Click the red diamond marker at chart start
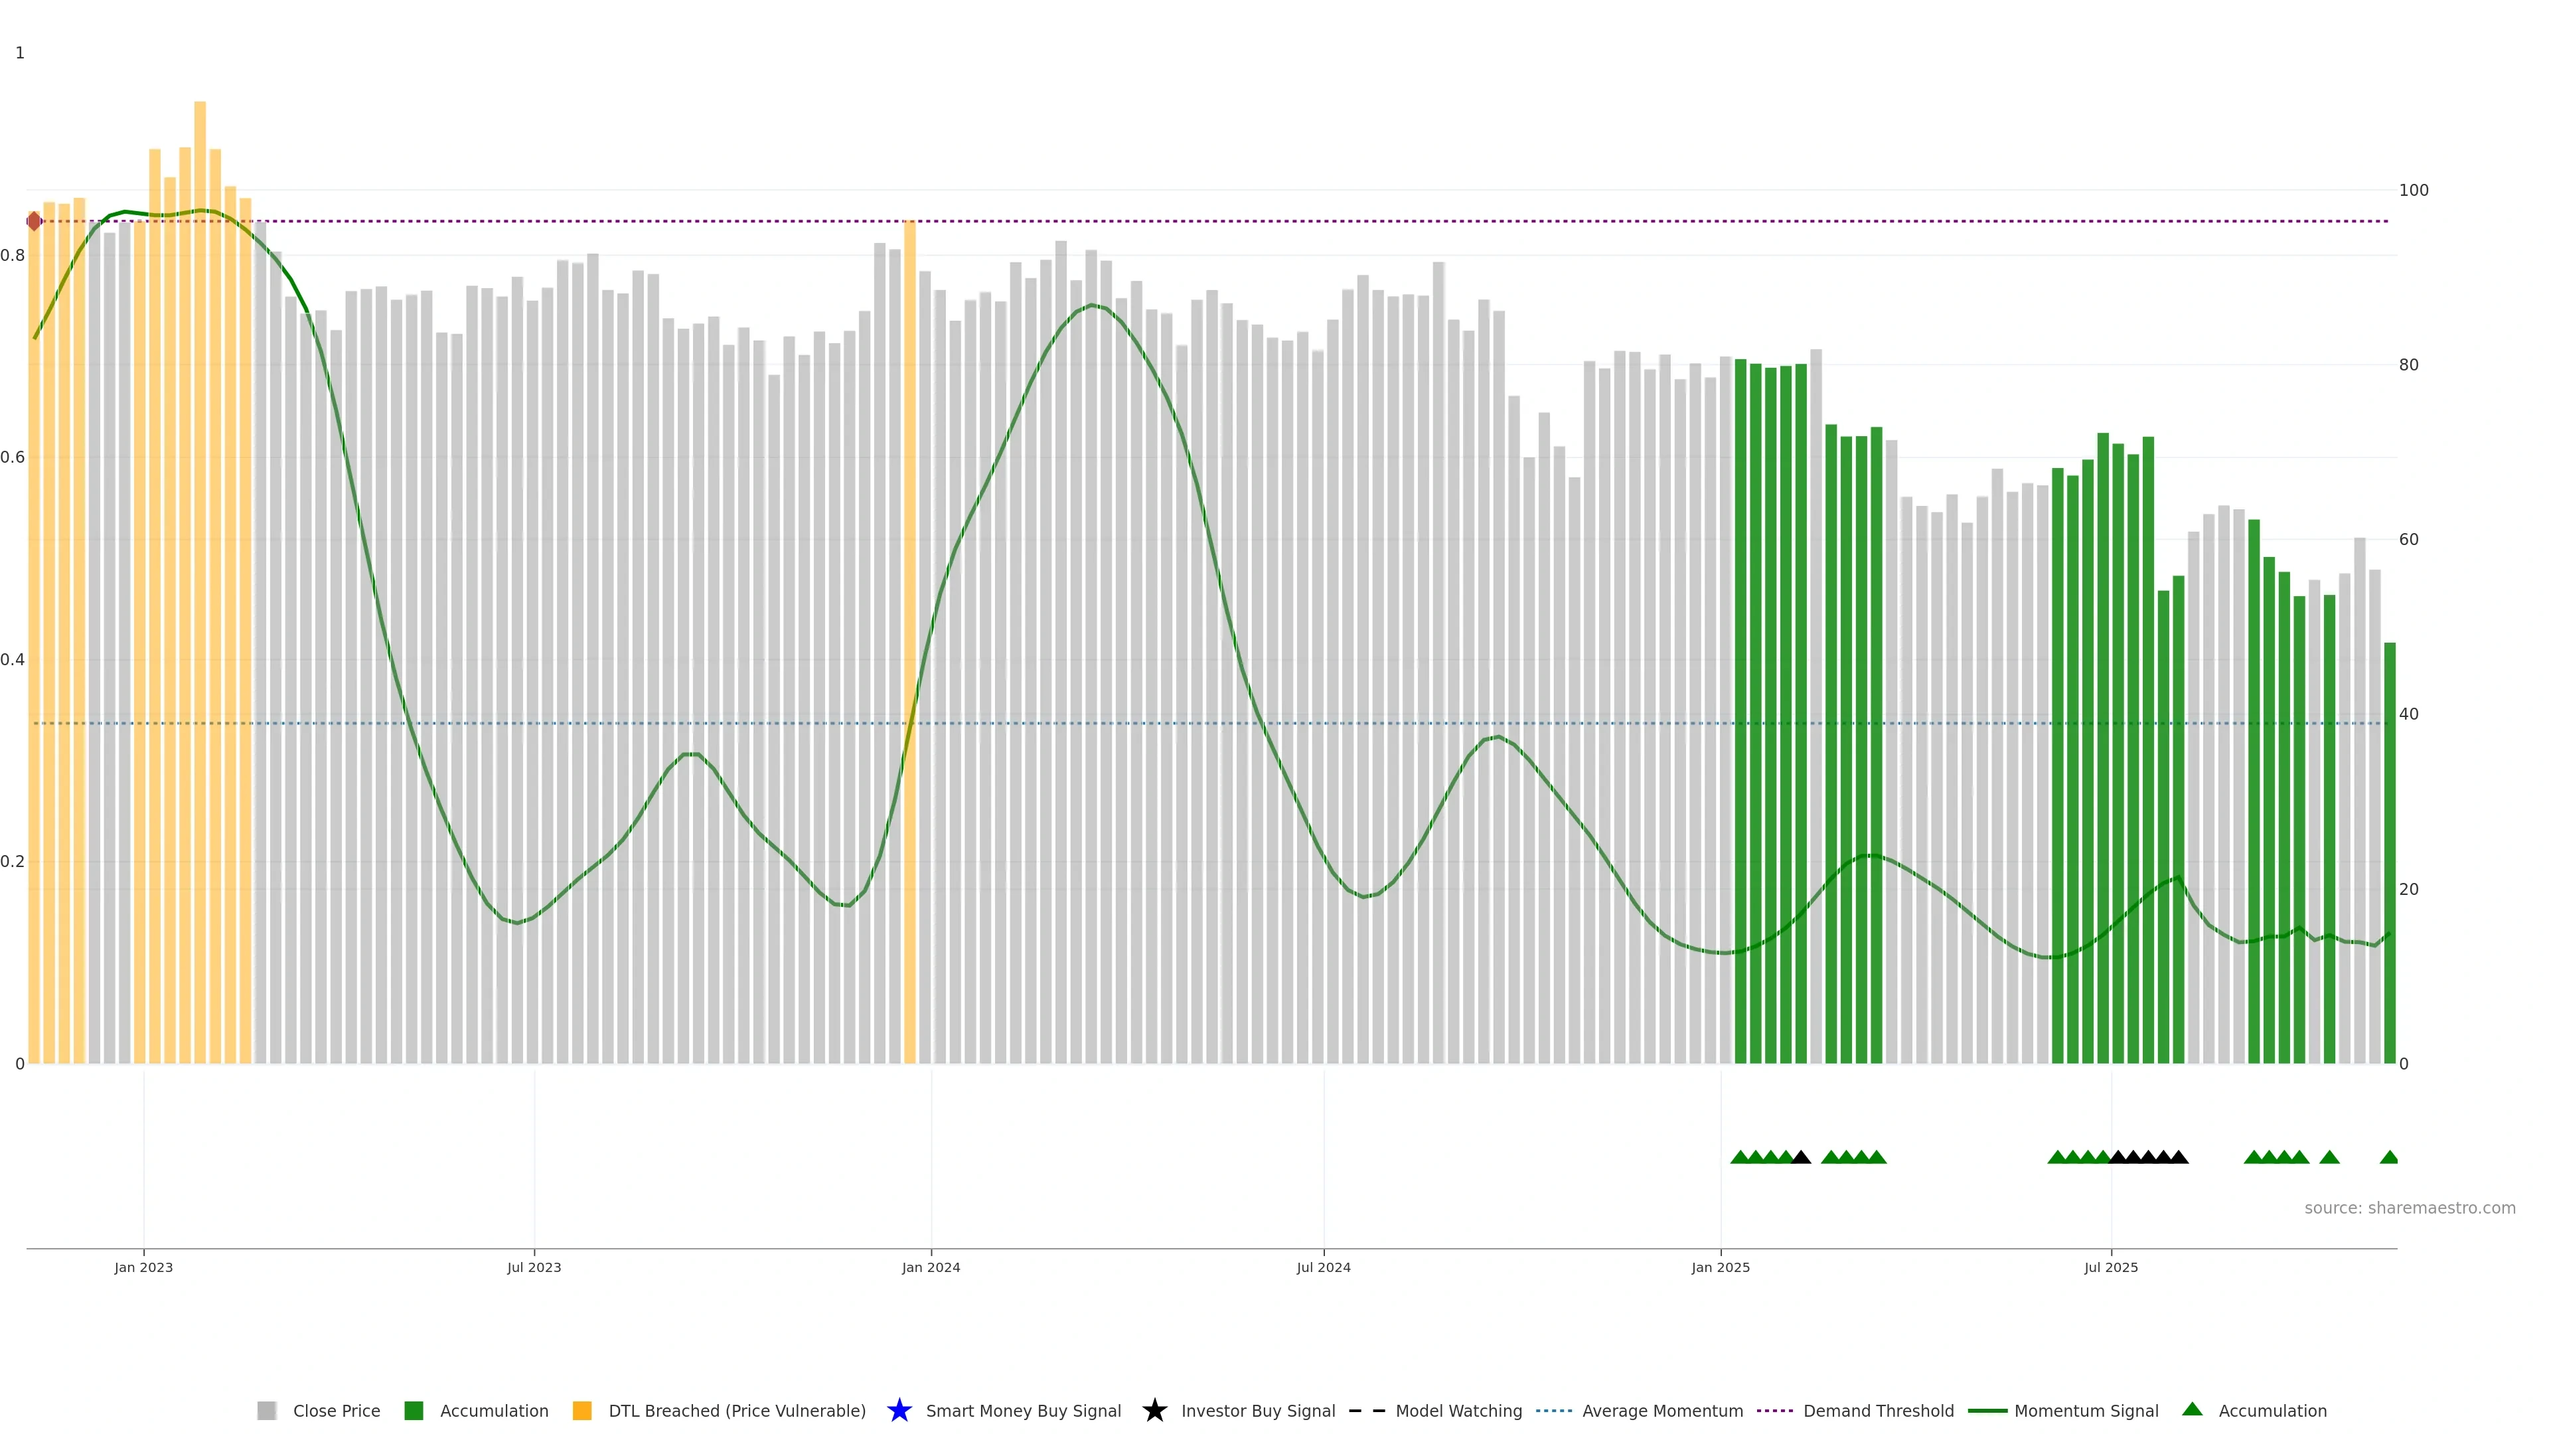 [35, 220]
